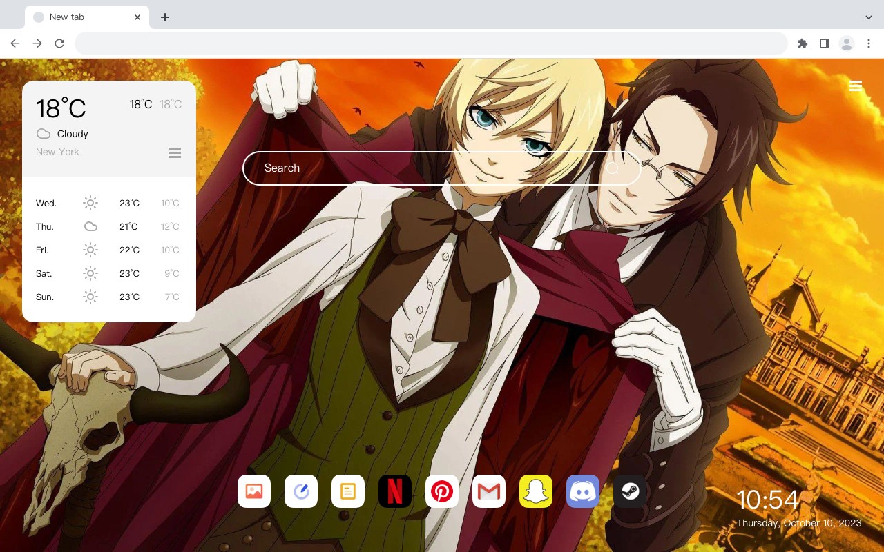The width and height of the screenshot is (884, 552).
Task: Click Sat. low temperature 9°C
Action: click(172, 273)
